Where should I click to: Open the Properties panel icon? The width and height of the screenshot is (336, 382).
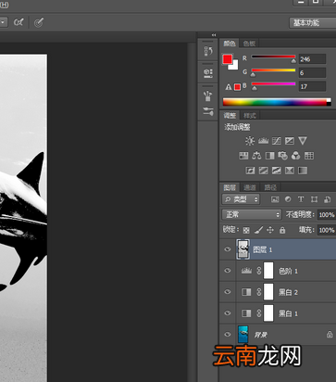(208, 73)
